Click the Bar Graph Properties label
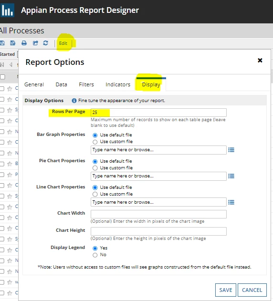Viewport: 273px width, 301px height. tap(61, 135)
